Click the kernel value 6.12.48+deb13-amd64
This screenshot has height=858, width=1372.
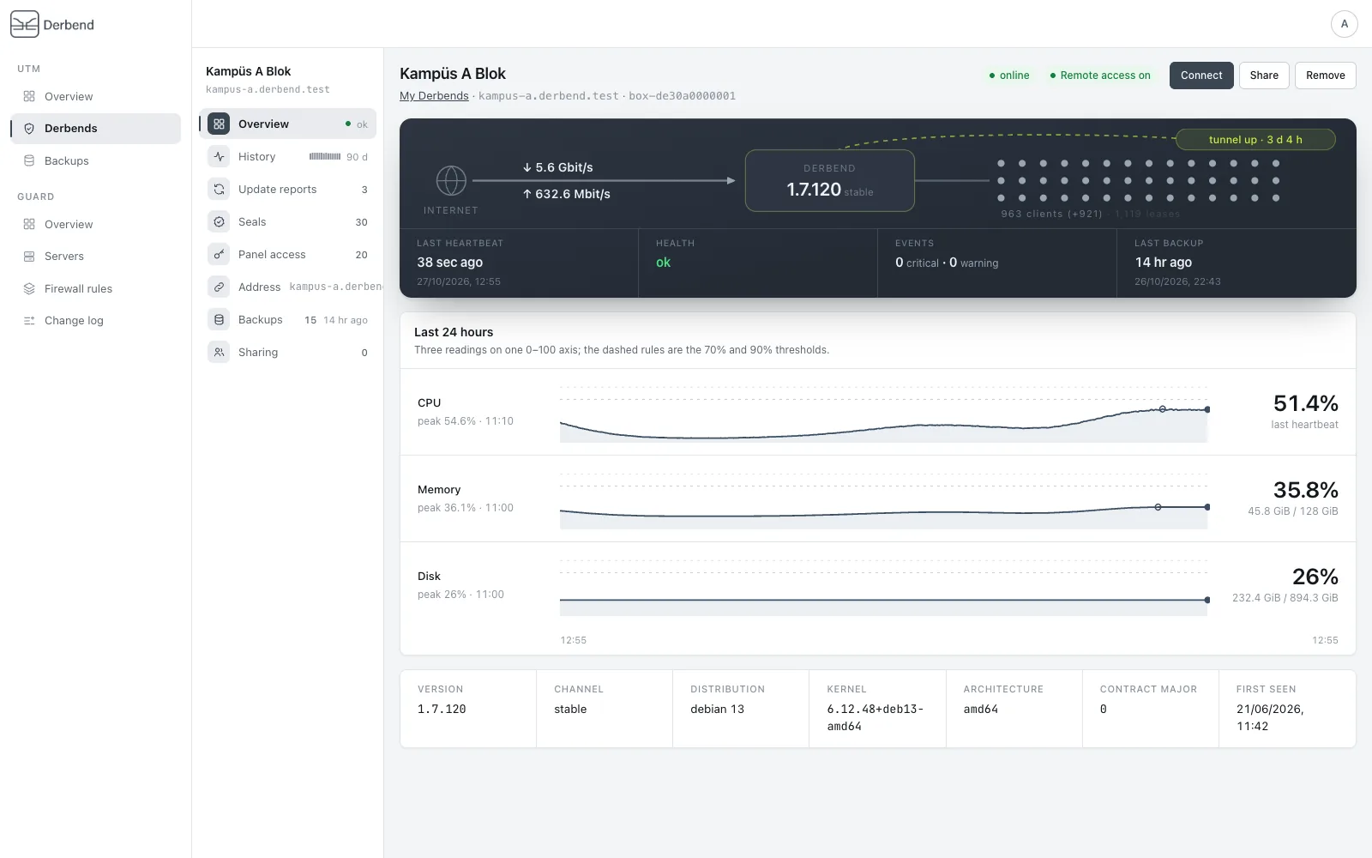tap(875, 717)
